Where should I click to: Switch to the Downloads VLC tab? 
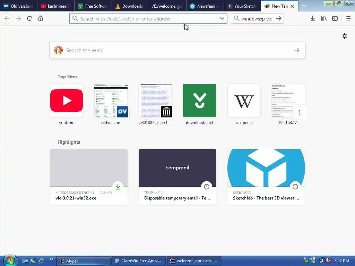(x=130, y=6)
